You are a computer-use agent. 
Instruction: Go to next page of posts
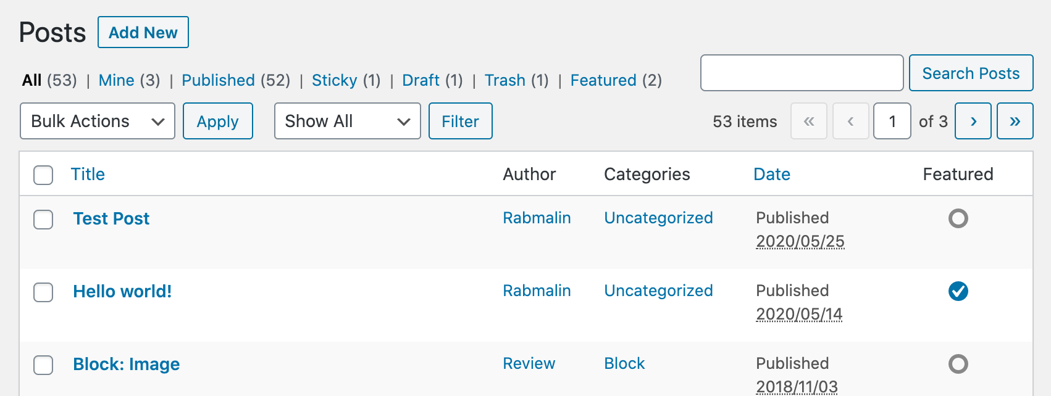(x=973, y=121)
